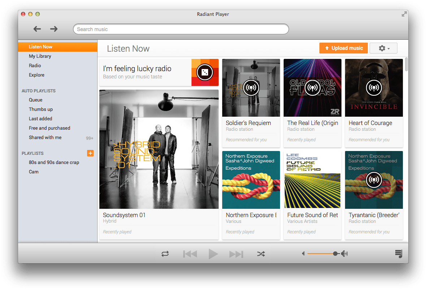Click Soldier's Requiem title text
This screenshot has width=426, height=289.
[x=248, y=123]
